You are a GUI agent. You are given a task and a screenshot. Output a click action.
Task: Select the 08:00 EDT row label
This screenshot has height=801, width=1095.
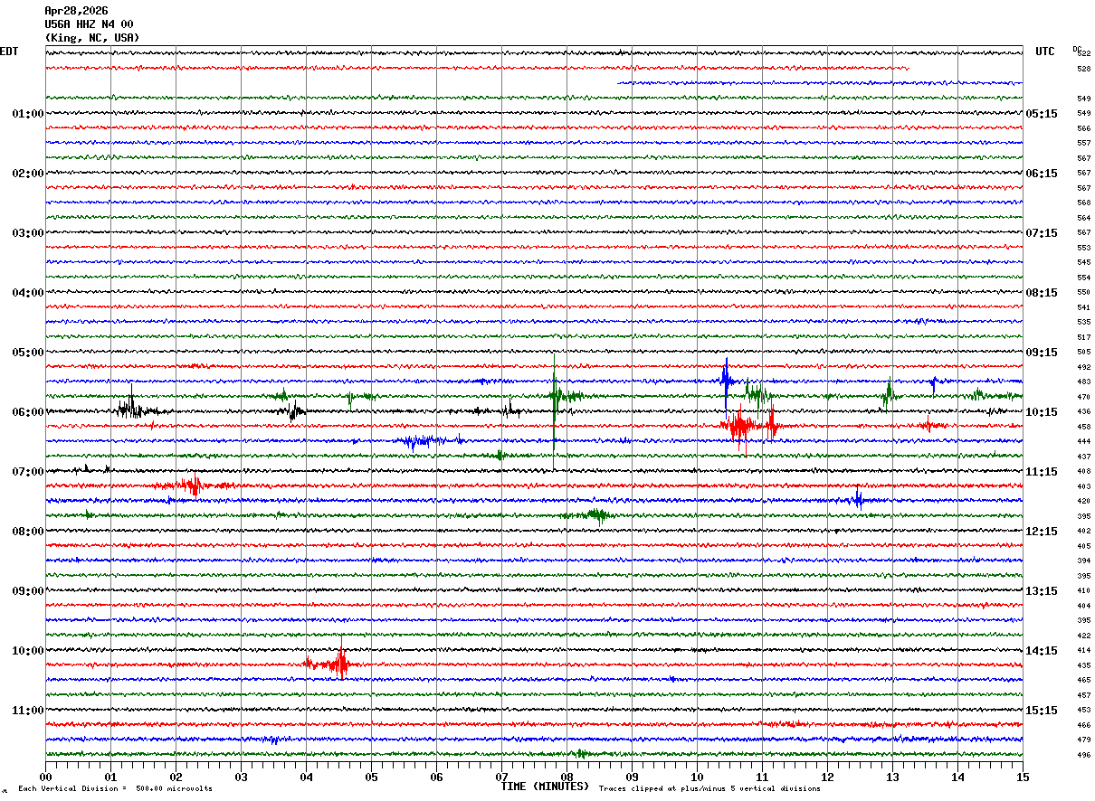tap(28, 532)
